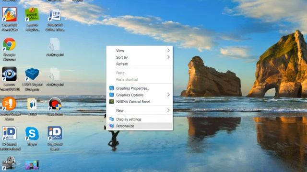Select the film reel shortcut icon below ID-kaardi
The height and width of the screenshot is (172, 307).
[9, 163]
